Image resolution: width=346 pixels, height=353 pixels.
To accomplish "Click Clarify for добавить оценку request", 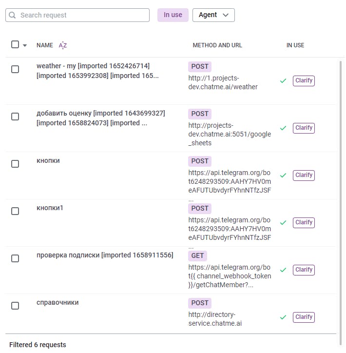I will click(304, 128).
